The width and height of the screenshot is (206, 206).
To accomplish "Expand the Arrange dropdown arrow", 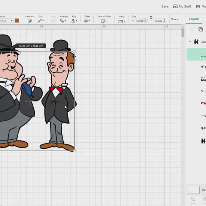I will tap(65, 21).
